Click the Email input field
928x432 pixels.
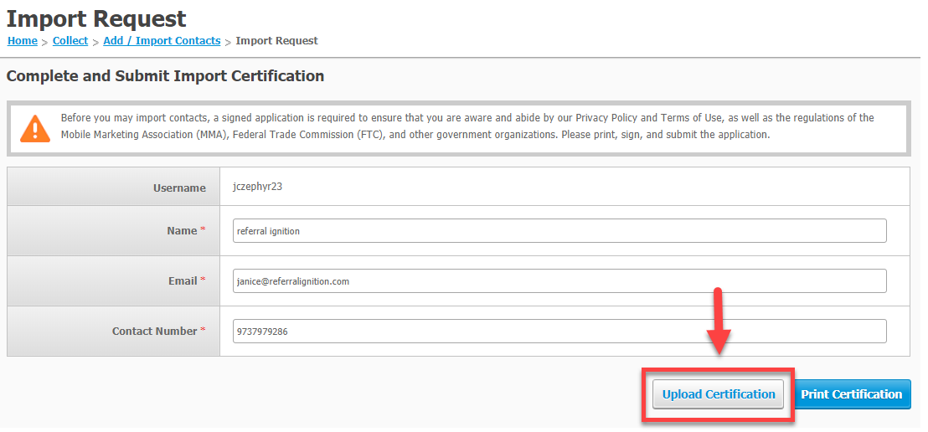coord(559,281)
